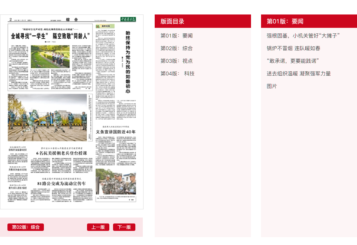
Task: Go to previous page with 上一版
Action: coord(98,227)
